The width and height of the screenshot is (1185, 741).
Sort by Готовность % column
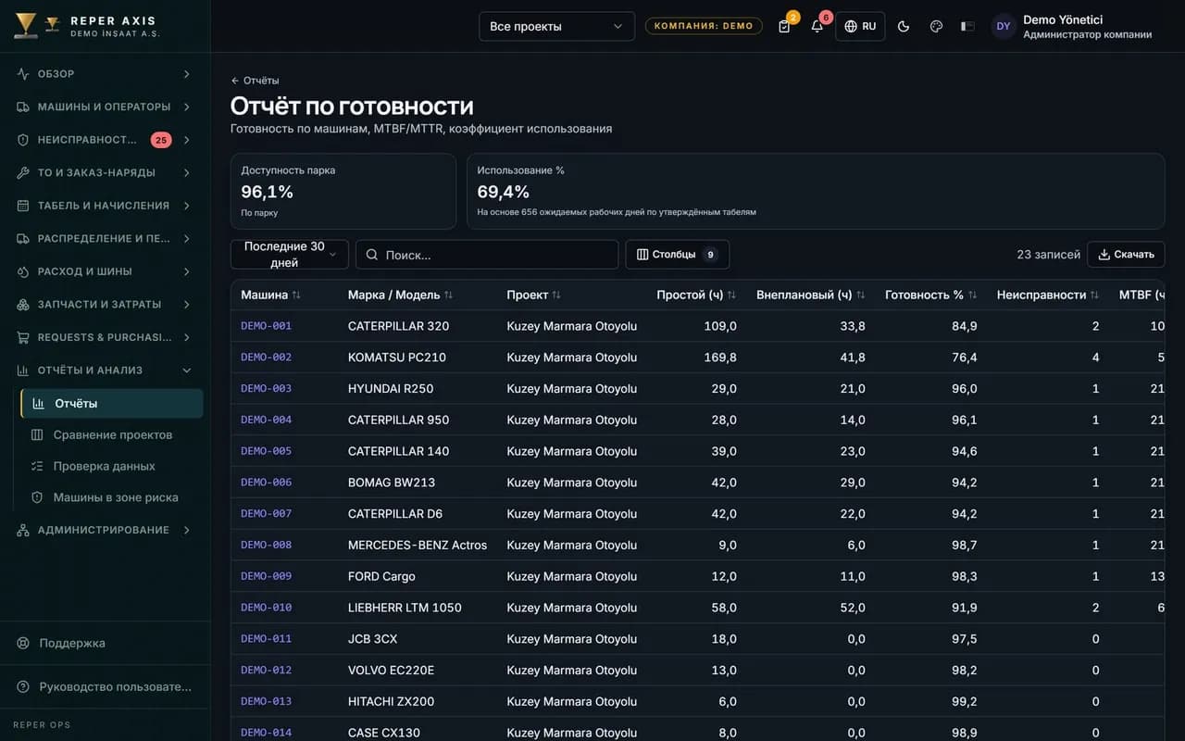(x=930, y=295)
